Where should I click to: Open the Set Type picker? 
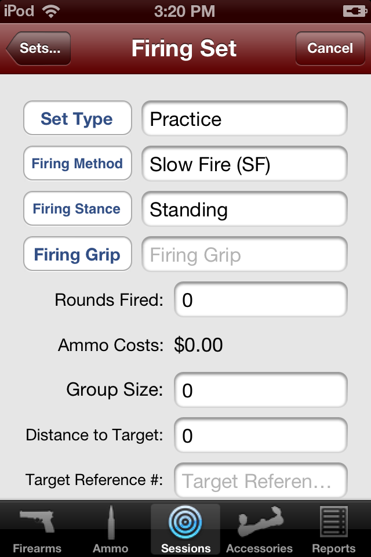coord(77,119)
